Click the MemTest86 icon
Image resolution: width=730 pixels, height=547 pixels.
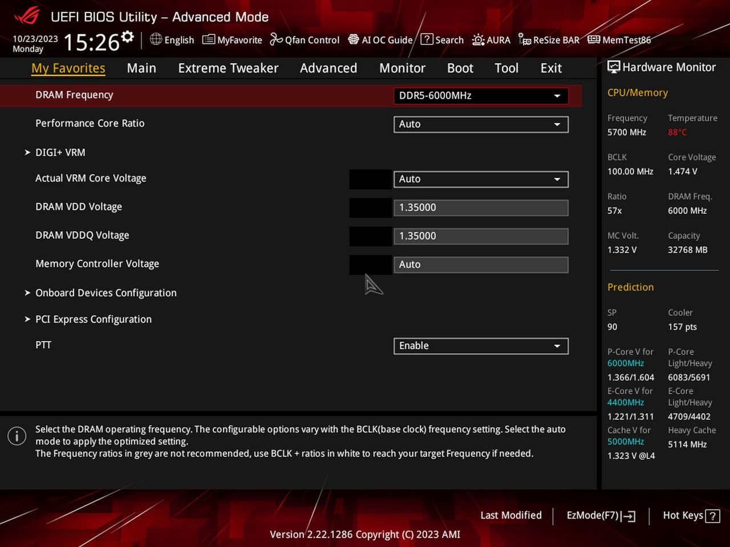tap(594, 39)
